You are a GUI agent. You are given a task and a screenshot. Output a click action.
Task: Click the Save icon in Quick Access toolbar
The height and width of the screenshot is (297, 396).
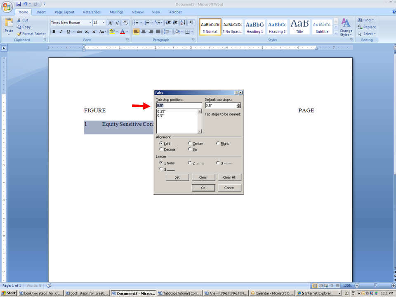coord(19,4)
